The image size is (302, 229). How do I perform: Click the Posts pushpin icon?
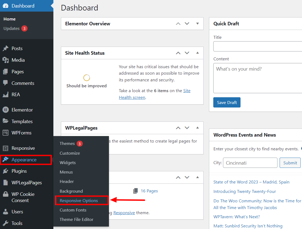tap(6, 48)
